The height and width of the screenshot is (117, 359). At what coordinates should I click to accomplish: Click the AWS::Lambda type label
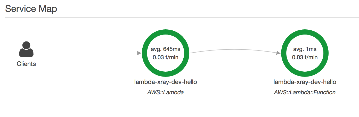click(x=165, y=92)
